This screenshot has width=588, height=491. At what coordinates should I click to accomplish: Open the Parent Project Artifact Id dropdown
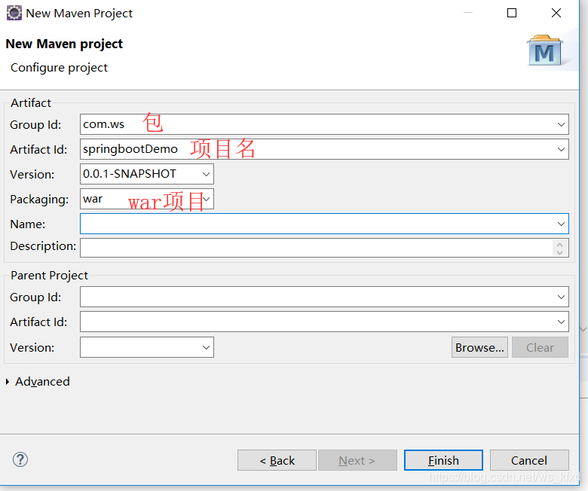561,322
